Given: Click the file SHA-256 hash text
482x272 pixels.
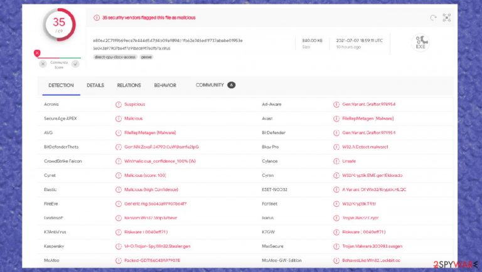Looking at the screenshot, I should click(168, 41).
